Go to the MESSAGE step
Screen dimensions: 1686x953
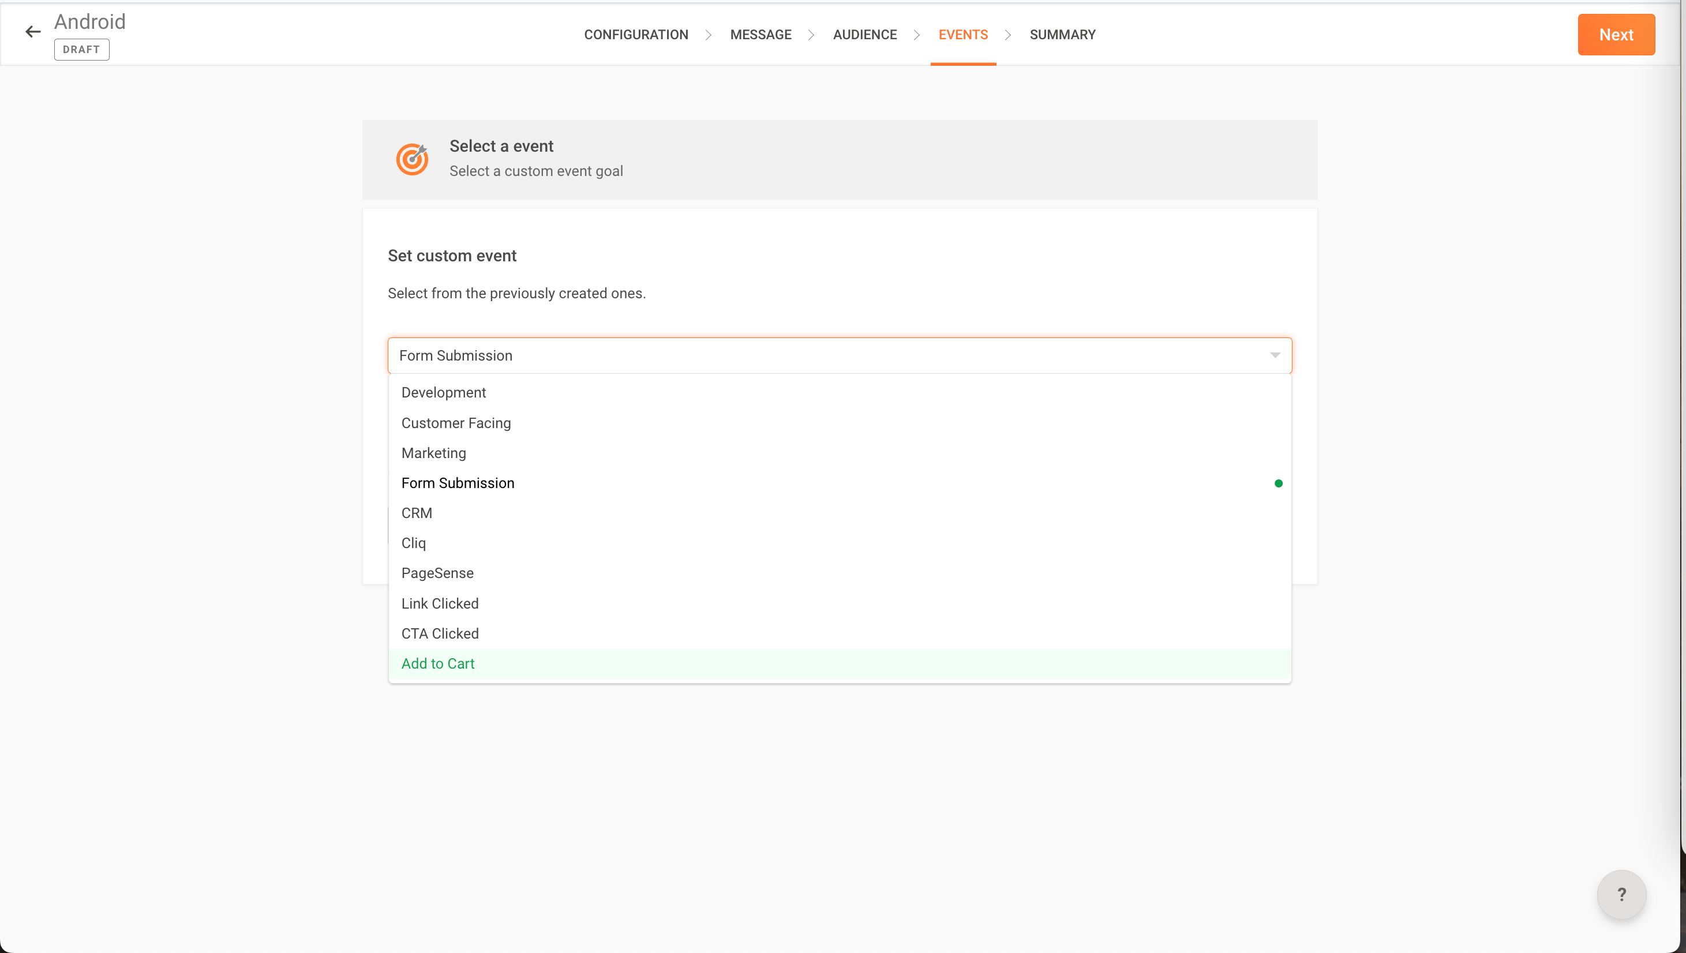[760, 35]
